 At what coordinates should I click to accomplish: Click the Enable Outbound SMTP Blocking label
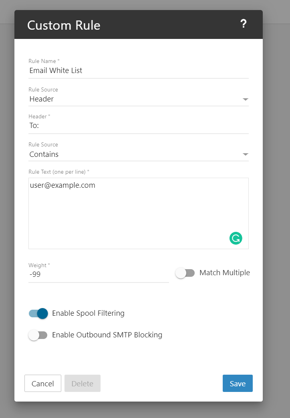(x=107, y=335)
